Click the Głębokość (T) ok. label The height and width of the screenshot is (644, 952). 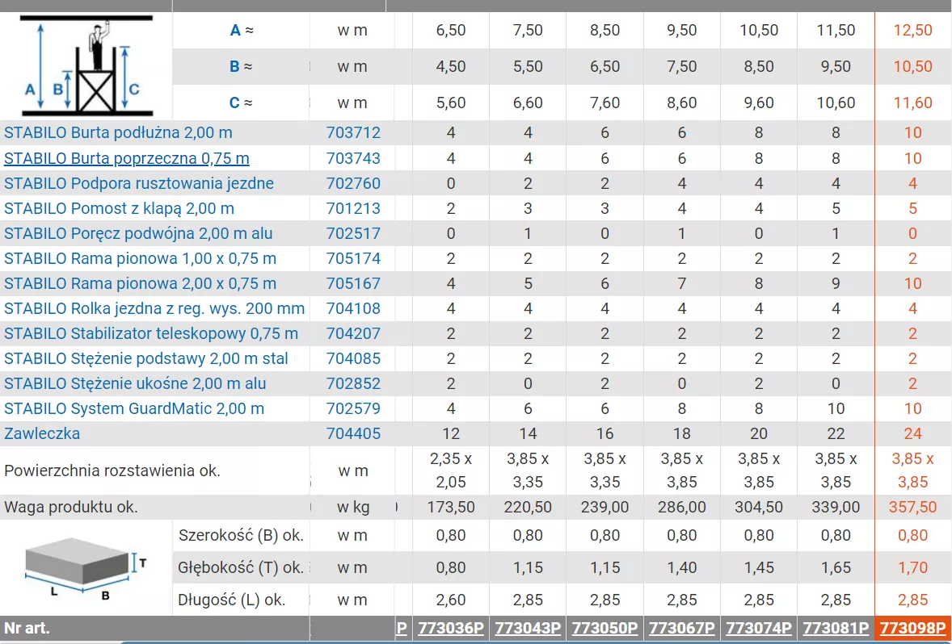coord(241,567)
